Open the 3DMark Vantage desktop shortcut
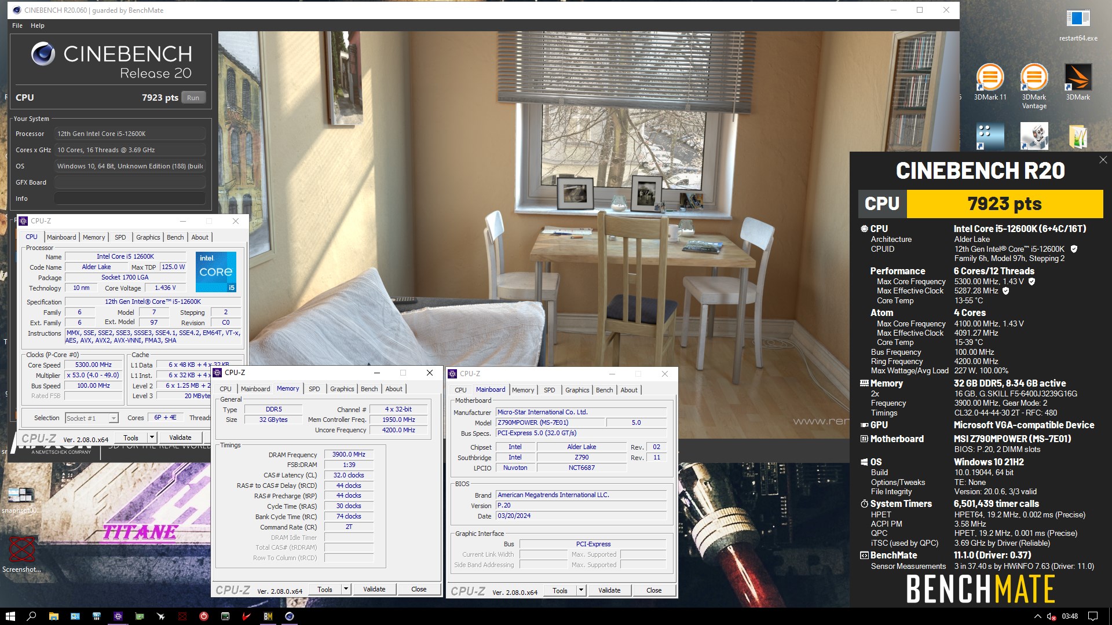 1034,86
